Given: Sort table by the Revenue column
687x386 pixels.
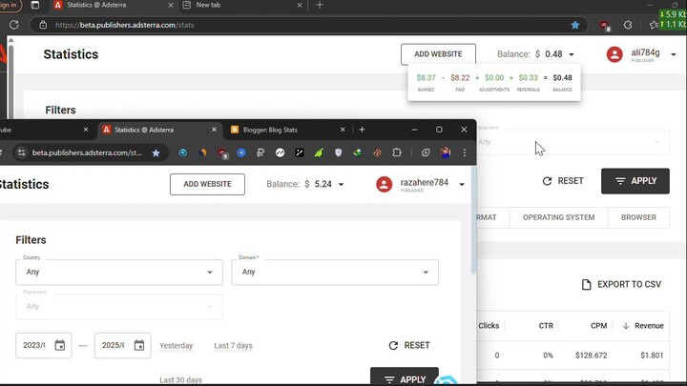Looking at the screenshot, I should coord(643,326).
